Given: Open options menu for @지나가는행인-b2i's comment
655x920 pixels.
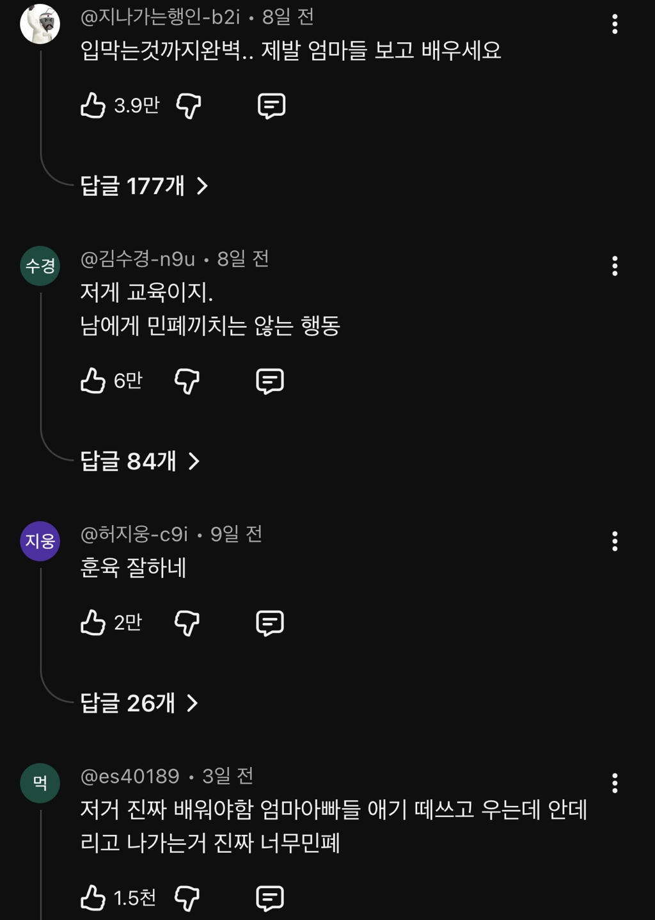Looking at the screenshot, I should tap(615, 24).
